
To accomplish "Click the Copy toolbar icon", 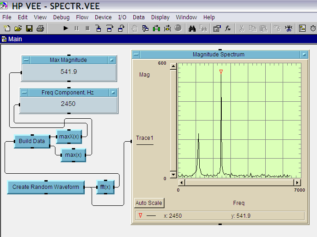I will coord(252,28).
